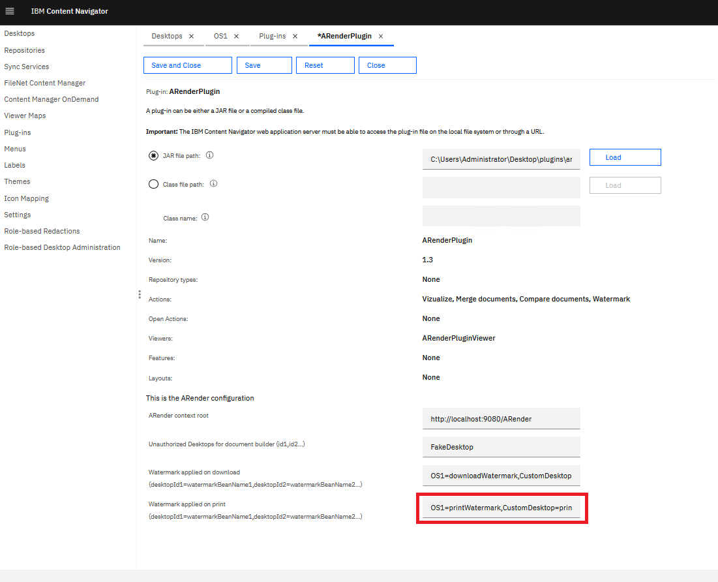Click the ARender context root field
The height and width of the screenshot is (582, 718).
click(501, 419)
